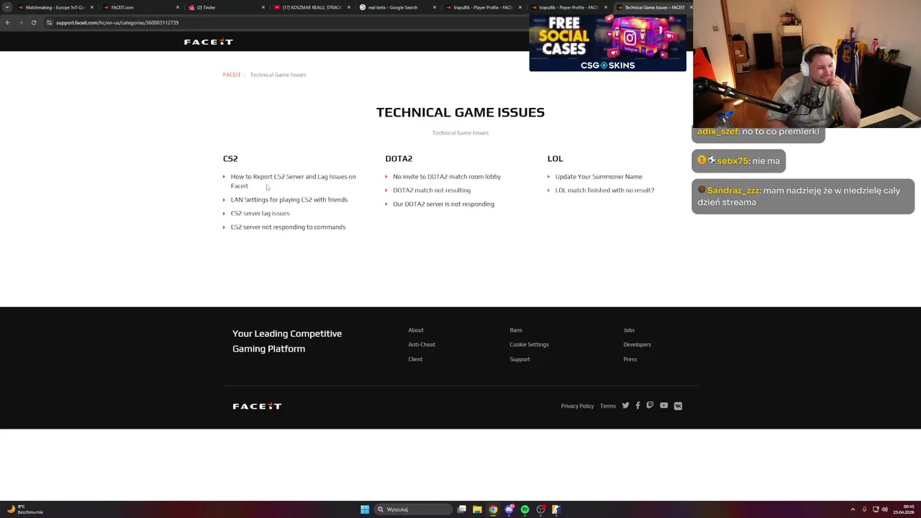Click Cookie Settings in footer
The width and height of the screenshot is (921, 518).
(x=529, y=345)
